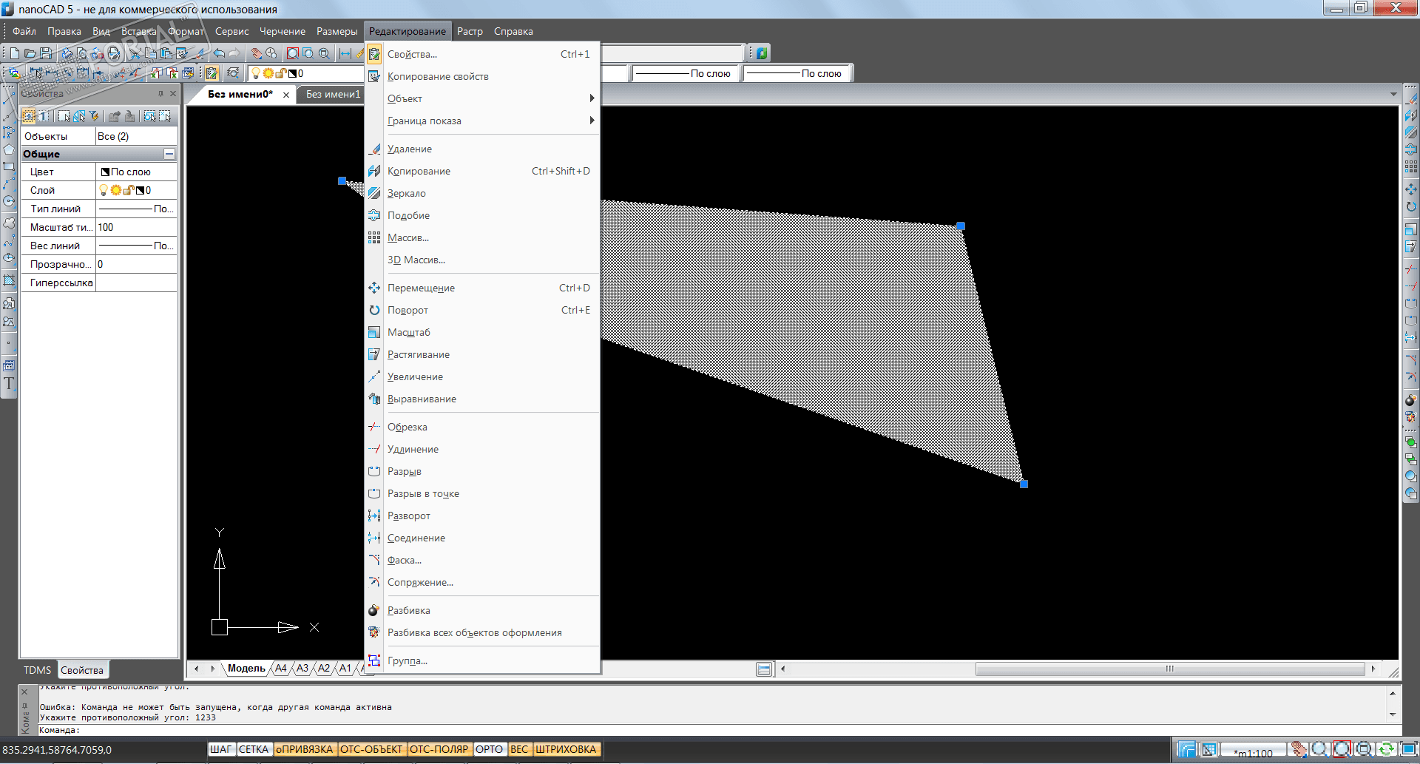The width and height of the screenshot is (1420, 764).
Task: Toggle ОТС-ОБЪЕКТ object tracking
Action: point(371,749)
